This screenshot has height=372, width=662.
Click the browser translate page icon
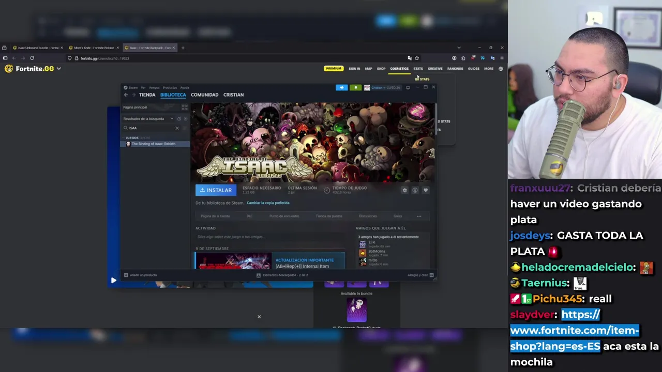point(410,58)
